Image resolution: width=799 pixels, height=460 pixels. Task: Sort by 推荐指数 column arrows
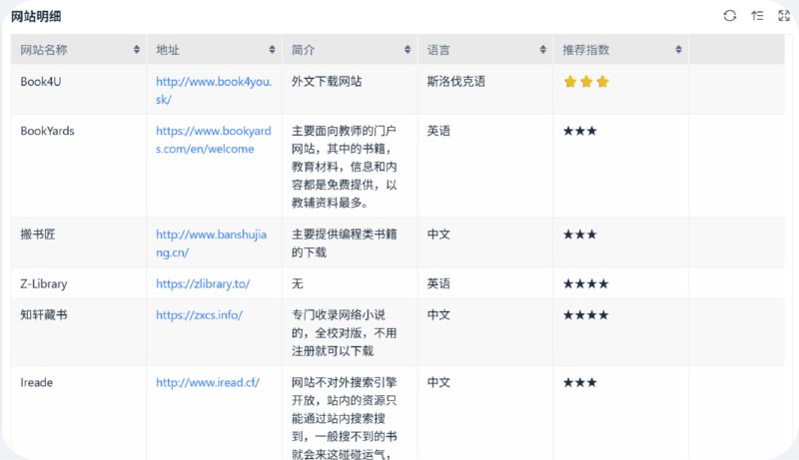click(679, 49)
